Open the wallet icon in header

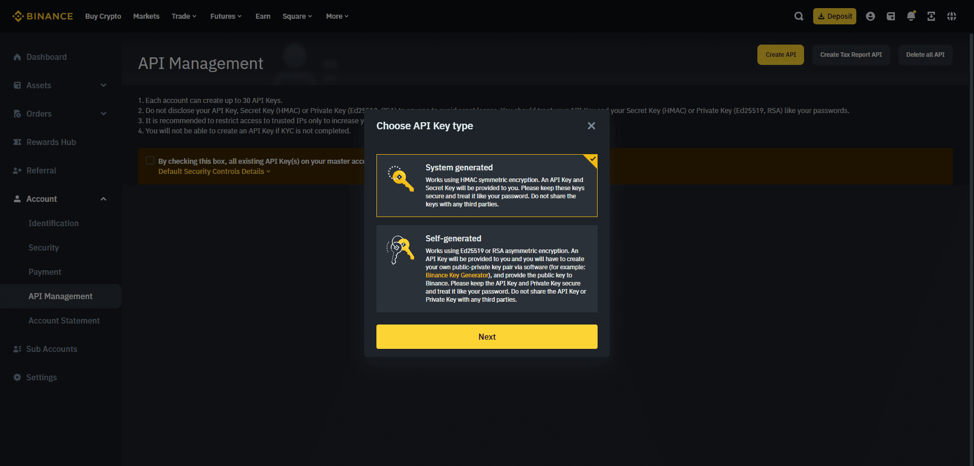click(x=891, y=16)
